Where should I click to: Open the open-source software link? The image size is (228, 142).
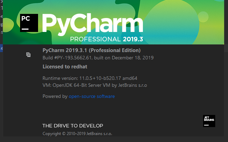pos(92,96)
